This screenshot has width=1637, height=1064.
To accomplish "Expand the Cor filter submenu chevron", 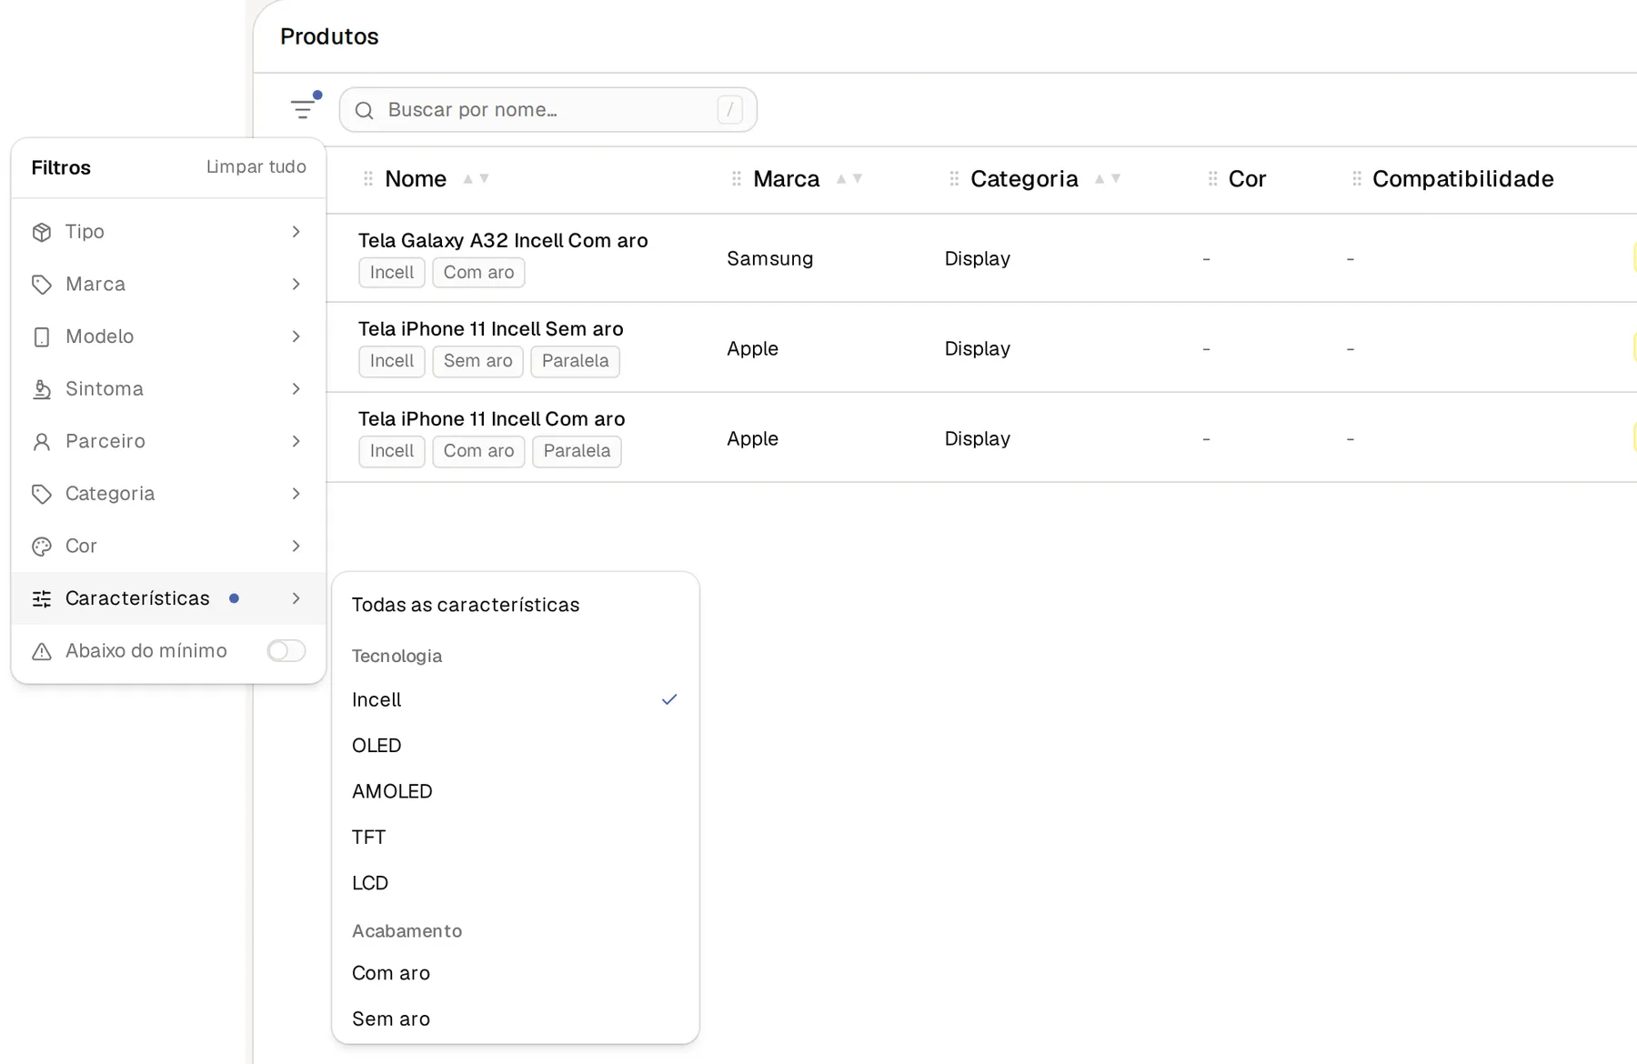I will 296,546.
